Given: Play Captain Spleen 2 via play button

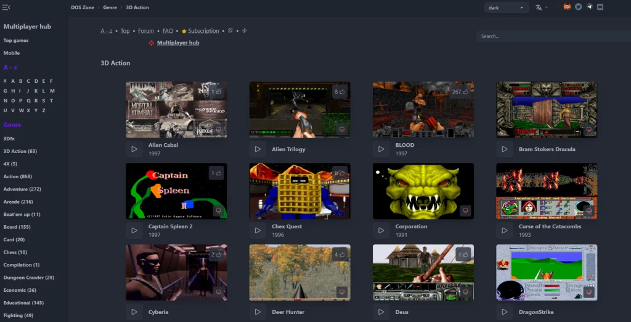Looking at the screenshot, I should pyautogui.click(x=134, y=231).
